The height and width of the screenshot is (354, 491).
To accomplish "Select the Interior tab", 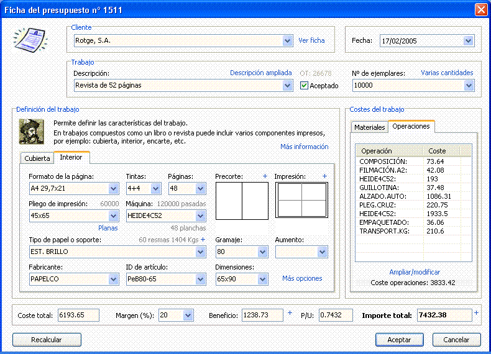I will pyautogui.click(x=71, y=157).
